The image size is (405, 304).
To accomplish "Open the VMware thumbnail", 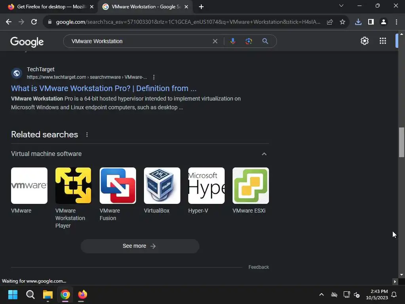I will coord(29,186).
